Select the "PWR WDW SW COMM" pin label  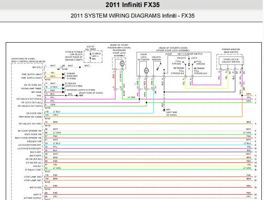[x=30, y=117]
